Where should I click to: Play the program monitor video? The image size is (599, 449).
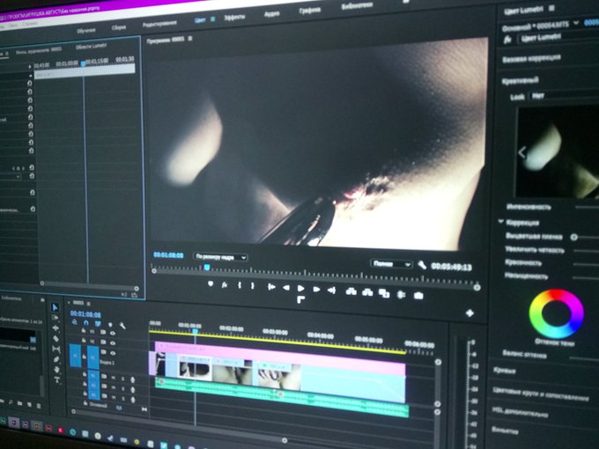301,288
